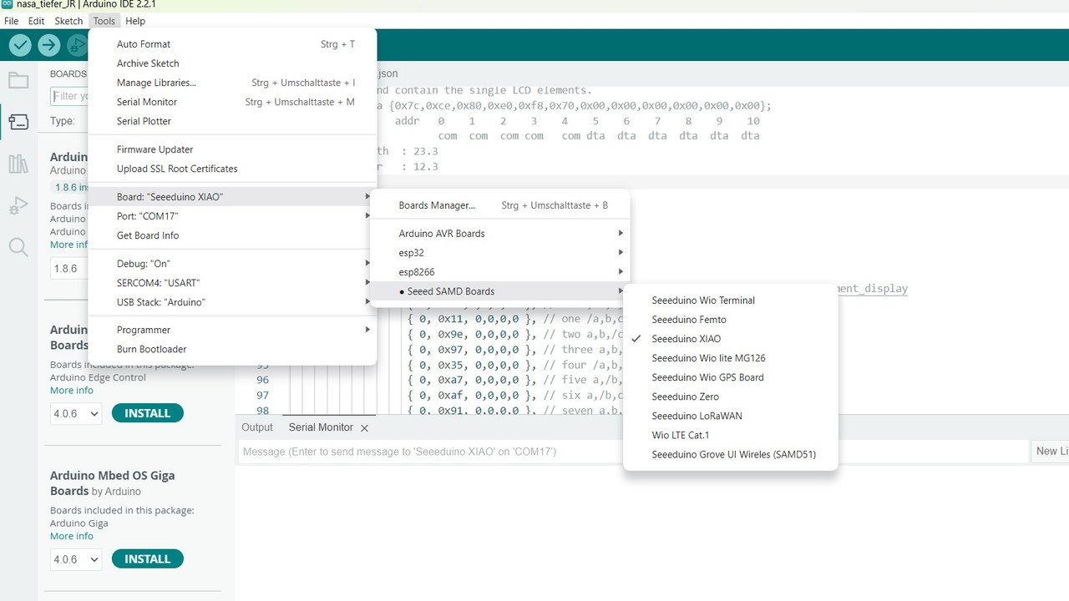Select Seeeduino Wio lite MG126

coord(731,358)
